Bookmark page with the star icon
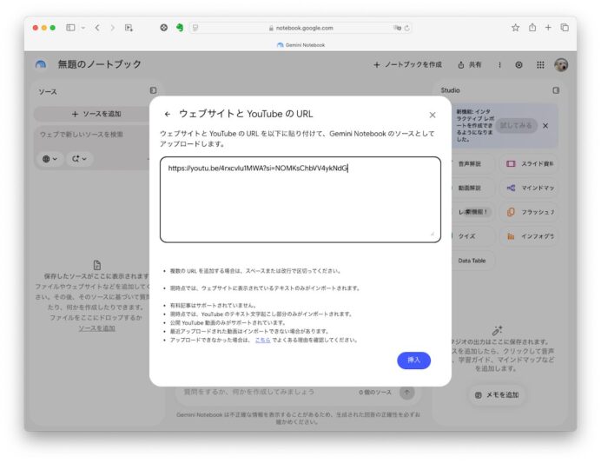Screen dimensions: 601x463 click(515, 28)
